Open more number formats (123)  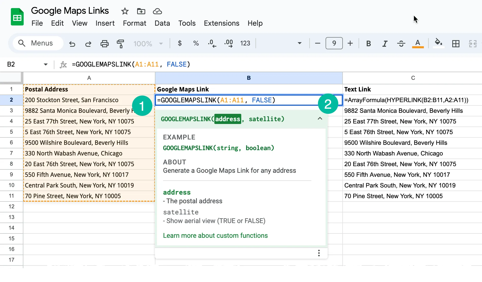click(x=245, y=43)
